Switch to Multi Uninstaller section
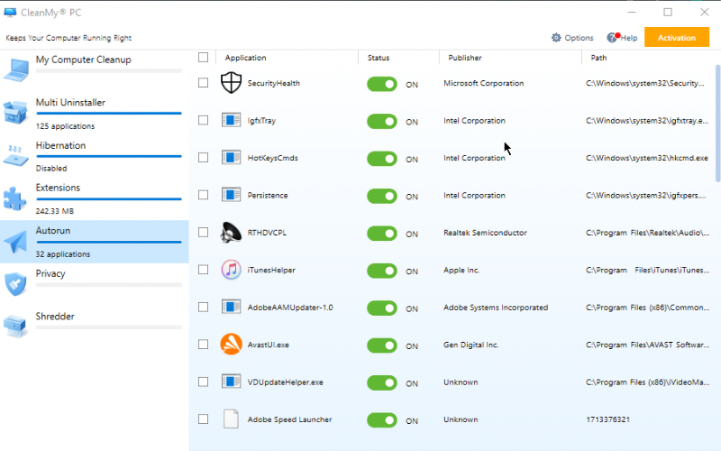The image size is (721, 451). point(95,114)
